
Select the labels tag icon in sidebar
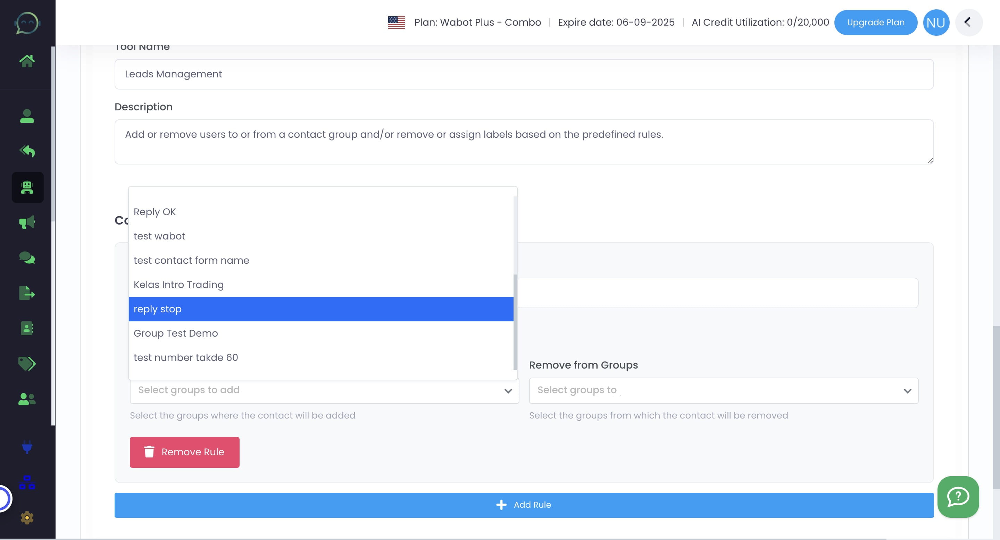pyautogui.click(x=27, y=363)
